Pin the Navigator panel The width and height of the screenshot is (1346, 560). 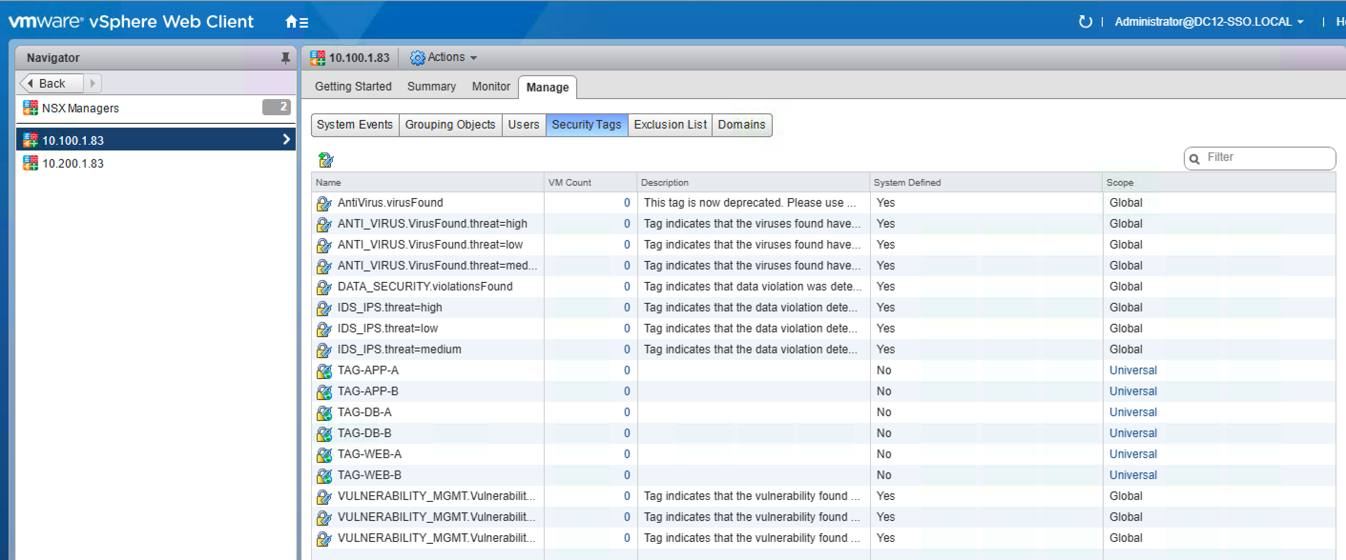[285, 58]
